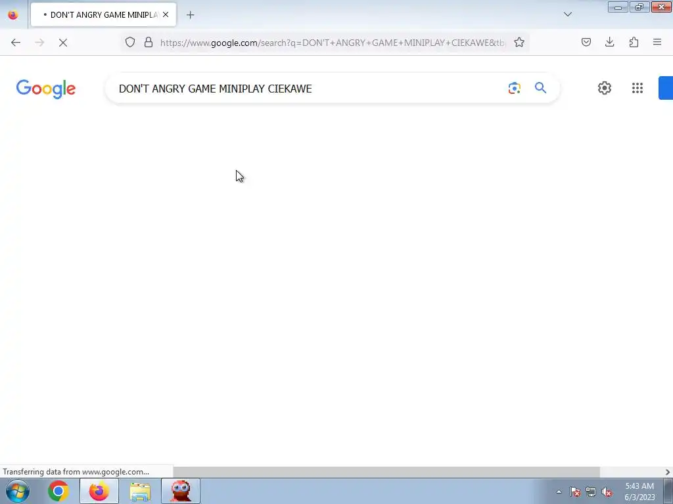Open the red character app in taskbar
This screenshot has height=504, width=673.
click(181, 491)
